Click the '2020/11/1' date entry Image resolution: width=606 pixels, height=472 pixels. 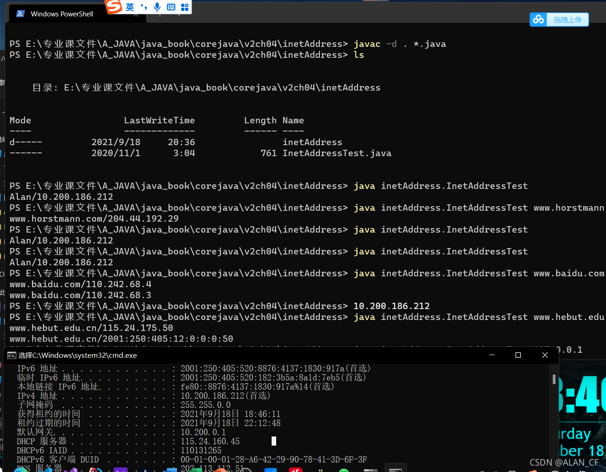pyautogui.click(x=116, y=153)
